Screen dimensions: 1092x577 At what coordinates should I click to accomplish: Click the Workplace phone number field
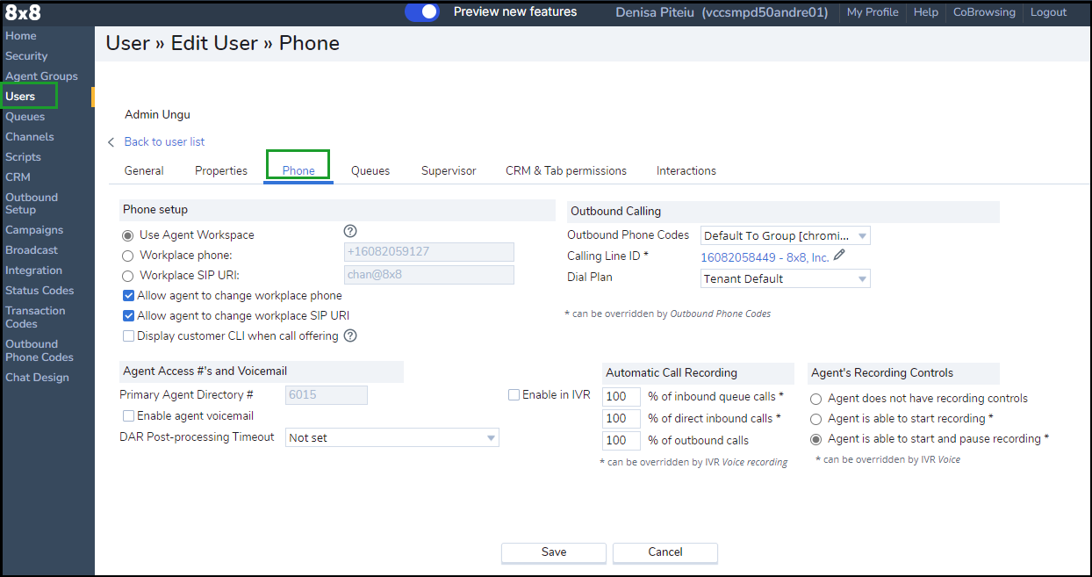[429, 252]
